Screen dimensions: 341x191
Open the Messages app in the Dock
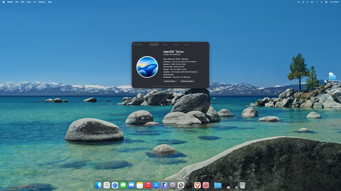123,185
